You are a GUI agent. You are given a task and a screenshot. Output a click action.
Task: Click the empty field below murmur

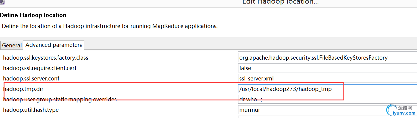click(328, 117)
